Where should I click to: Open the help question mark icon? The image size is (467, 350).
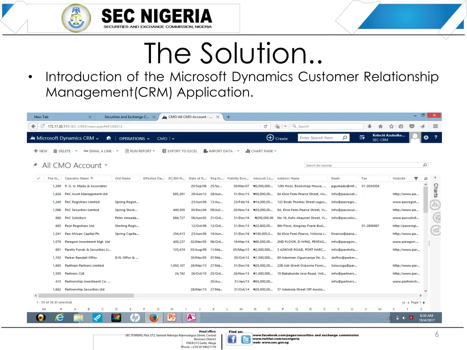click(436, 137)
